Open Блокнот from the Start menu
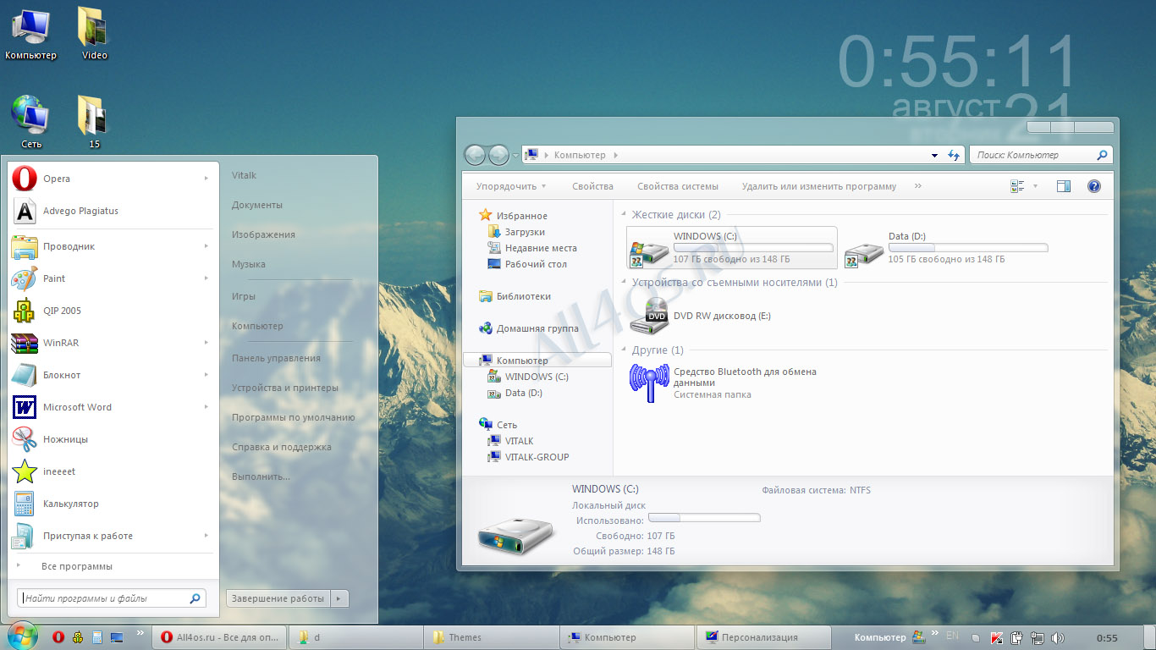1156x650 pixels. (x=111, y=375)
